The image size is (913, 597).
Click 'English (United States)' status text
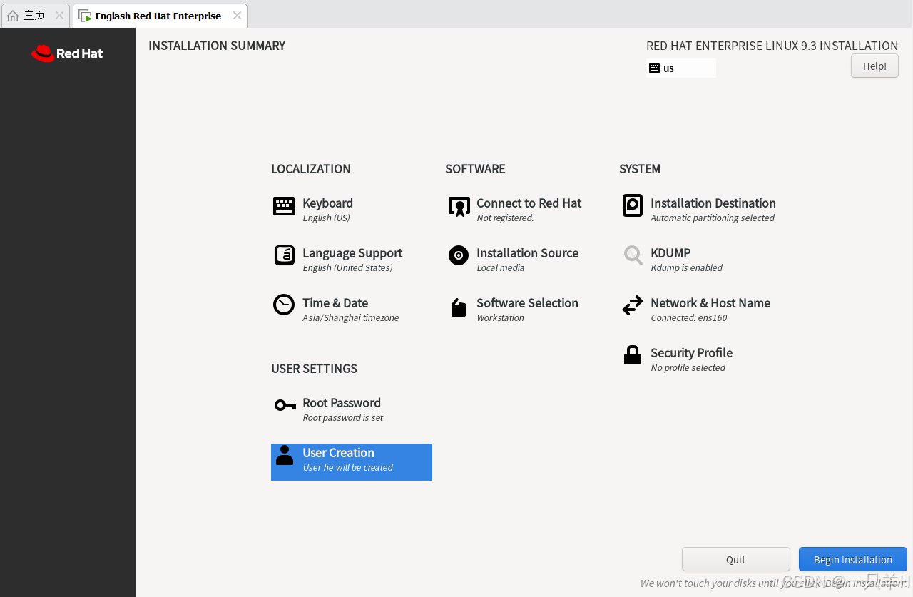[x=347, y=268]
